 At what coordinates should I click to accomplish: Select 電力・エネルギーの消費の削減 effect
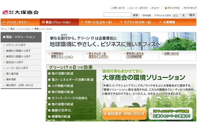(72, 80)
